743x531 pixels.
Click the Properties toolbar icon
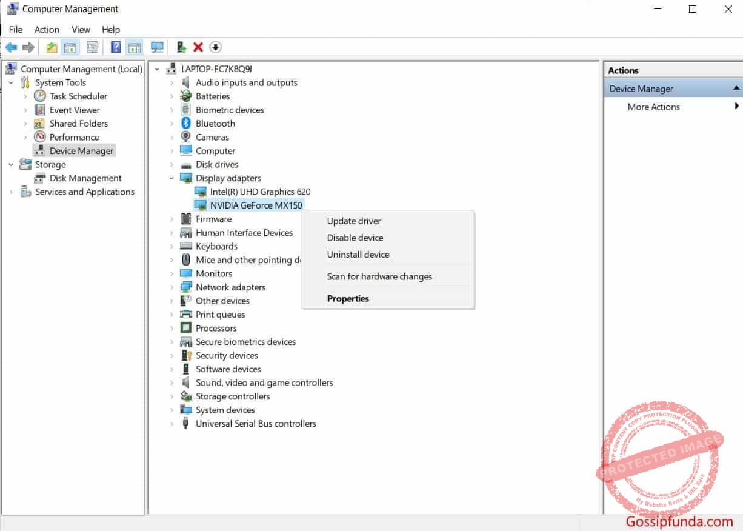[x=92, y=47]
